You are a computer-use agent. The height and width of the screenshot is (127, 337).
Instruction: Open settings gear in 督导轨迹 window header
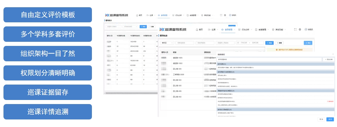[300, 30]
